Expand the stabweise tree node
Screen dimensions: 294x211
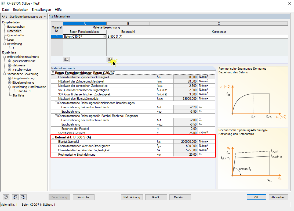pos(10,66)
